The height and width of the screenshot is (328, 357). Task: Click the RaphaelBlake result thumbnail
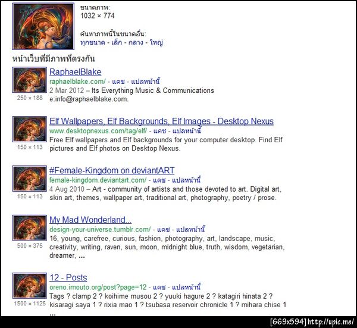pyautogui.click(x=30, y=80)
